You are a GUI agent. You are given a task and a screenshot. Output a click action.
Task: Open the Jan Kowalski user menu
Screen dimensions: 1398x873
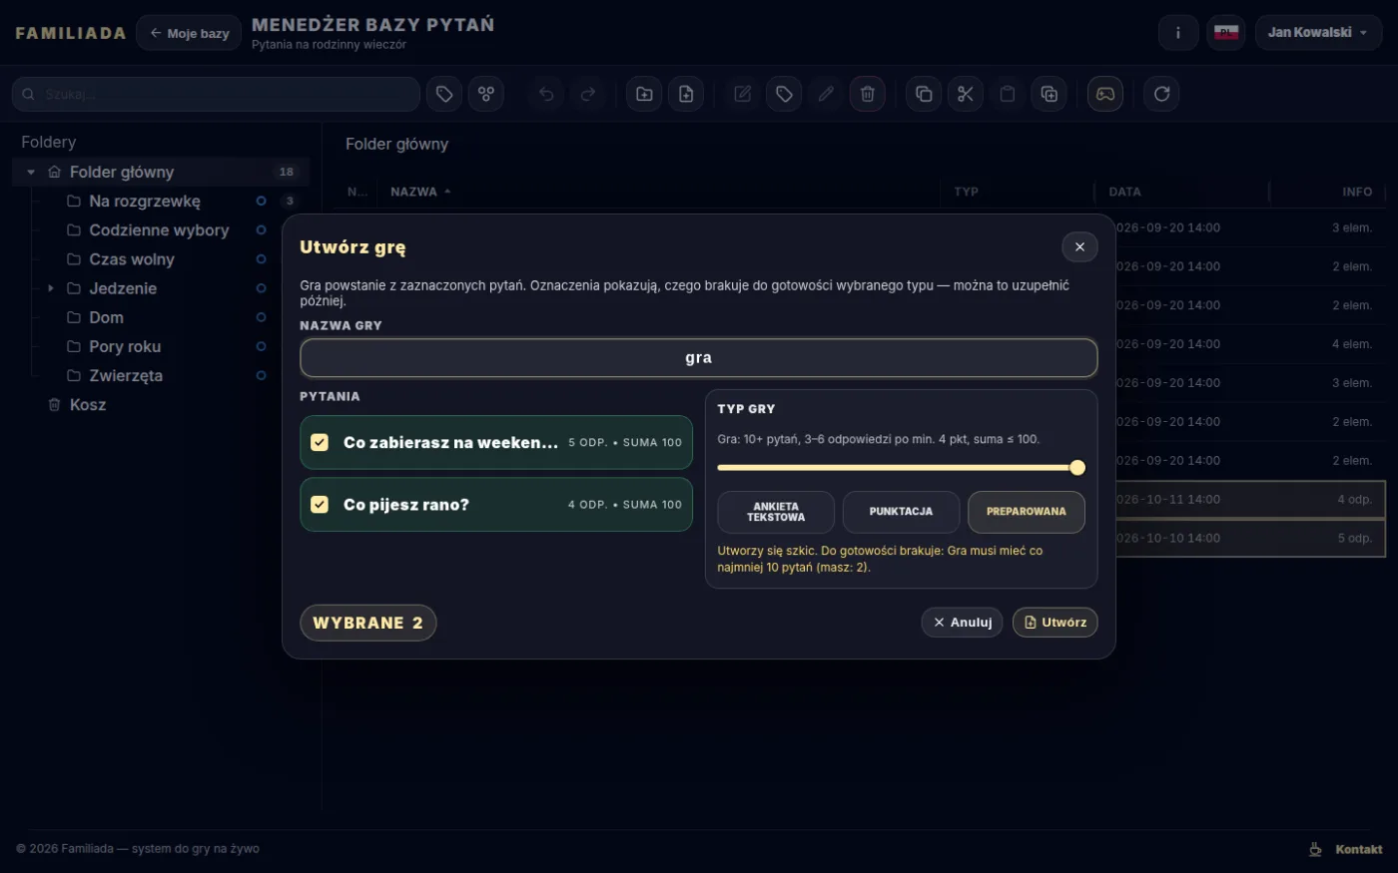coord(1318,33)
